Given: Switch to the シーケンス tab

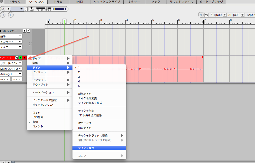Looking at the screenshot, I should [37, 2].
